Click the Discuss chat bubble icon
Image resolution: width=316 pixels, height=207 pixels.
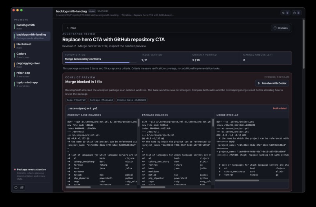(275, 28)
